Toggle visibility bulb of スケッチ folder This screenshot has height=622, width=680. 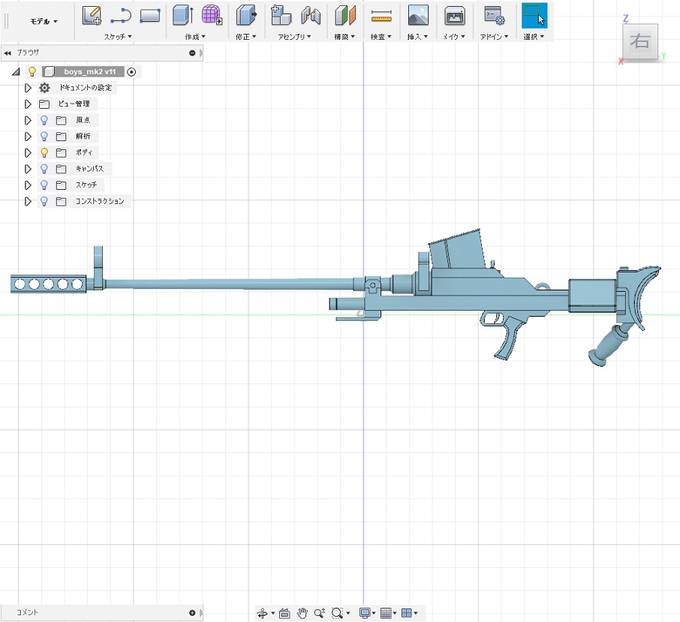click(x=44, y=185)
